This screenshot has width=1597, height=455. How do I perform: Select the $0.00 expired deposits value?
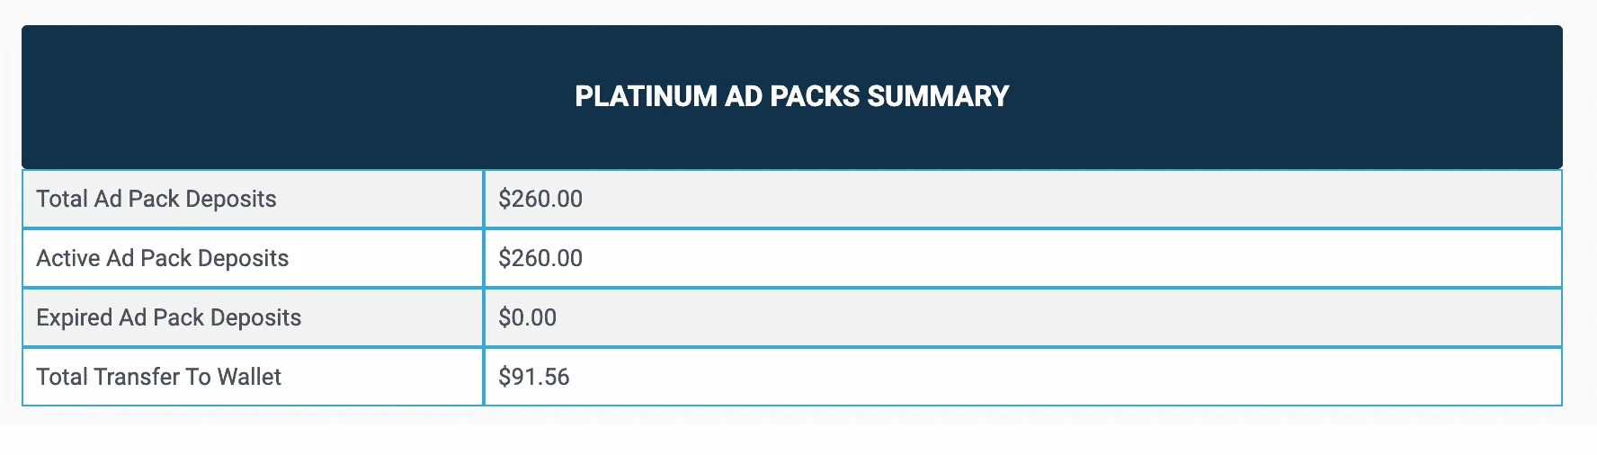[x=528, y=317]
